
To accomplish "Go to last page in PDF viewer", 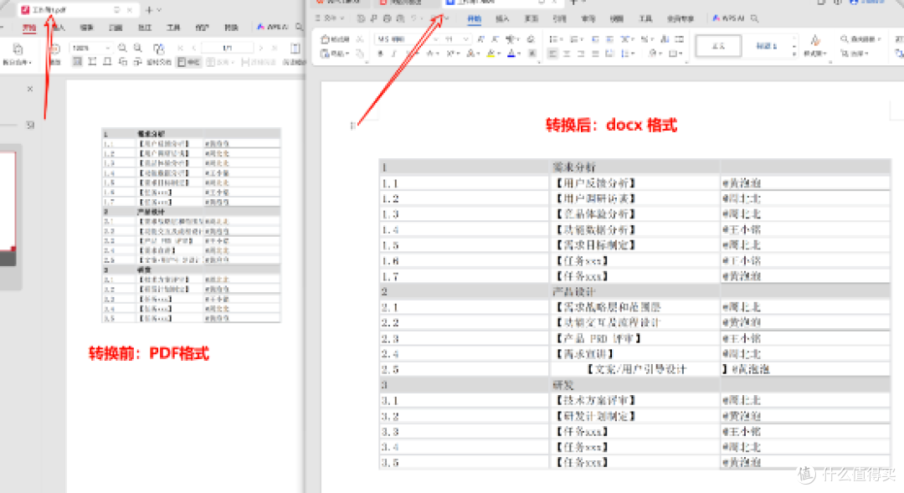I will tap(275, 48).
